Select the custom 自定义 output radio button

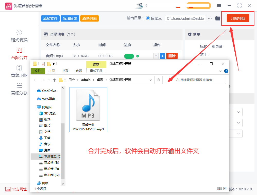pyautogui.click(x=148, y=18)
